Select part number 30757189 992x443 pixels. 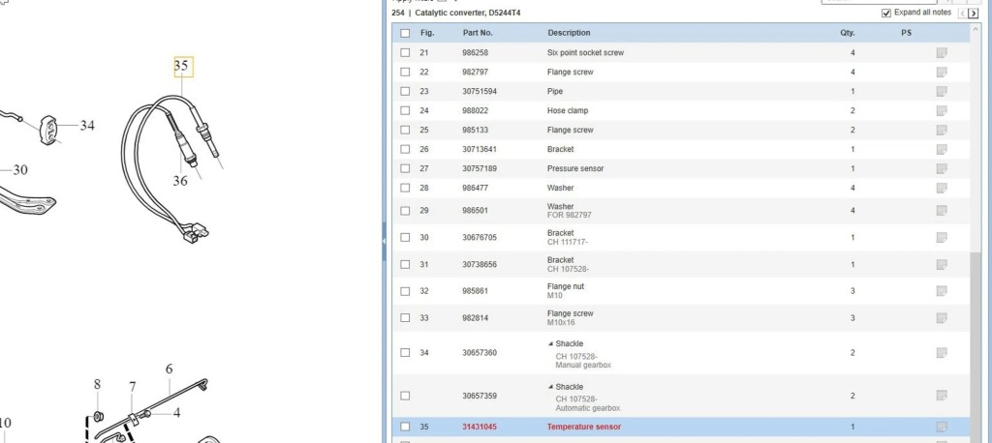point(479,168)
